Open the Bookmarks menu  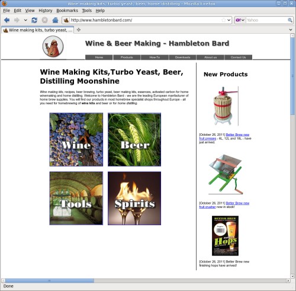[67, 11]
